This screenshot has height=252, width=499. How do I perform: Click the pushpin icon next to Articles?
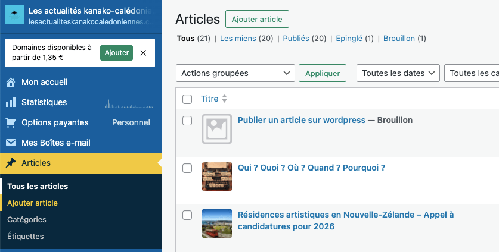tap(11, 163)
